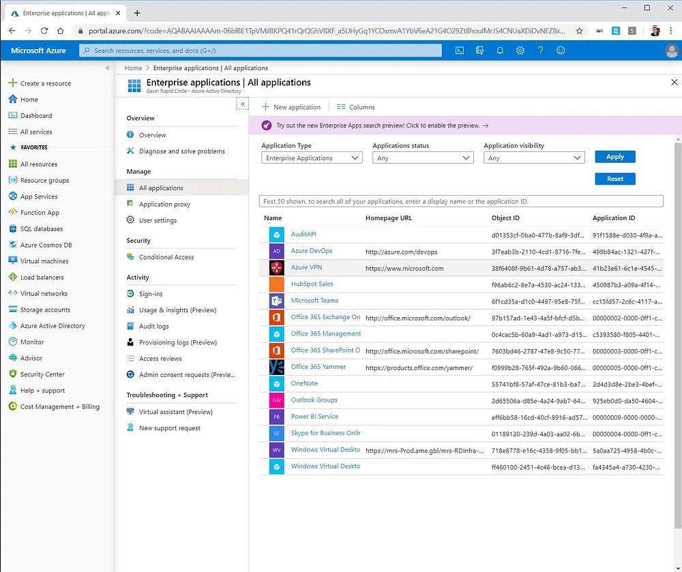Open Security Center in sidebar
682x572 pixels.
pos(42,374)
